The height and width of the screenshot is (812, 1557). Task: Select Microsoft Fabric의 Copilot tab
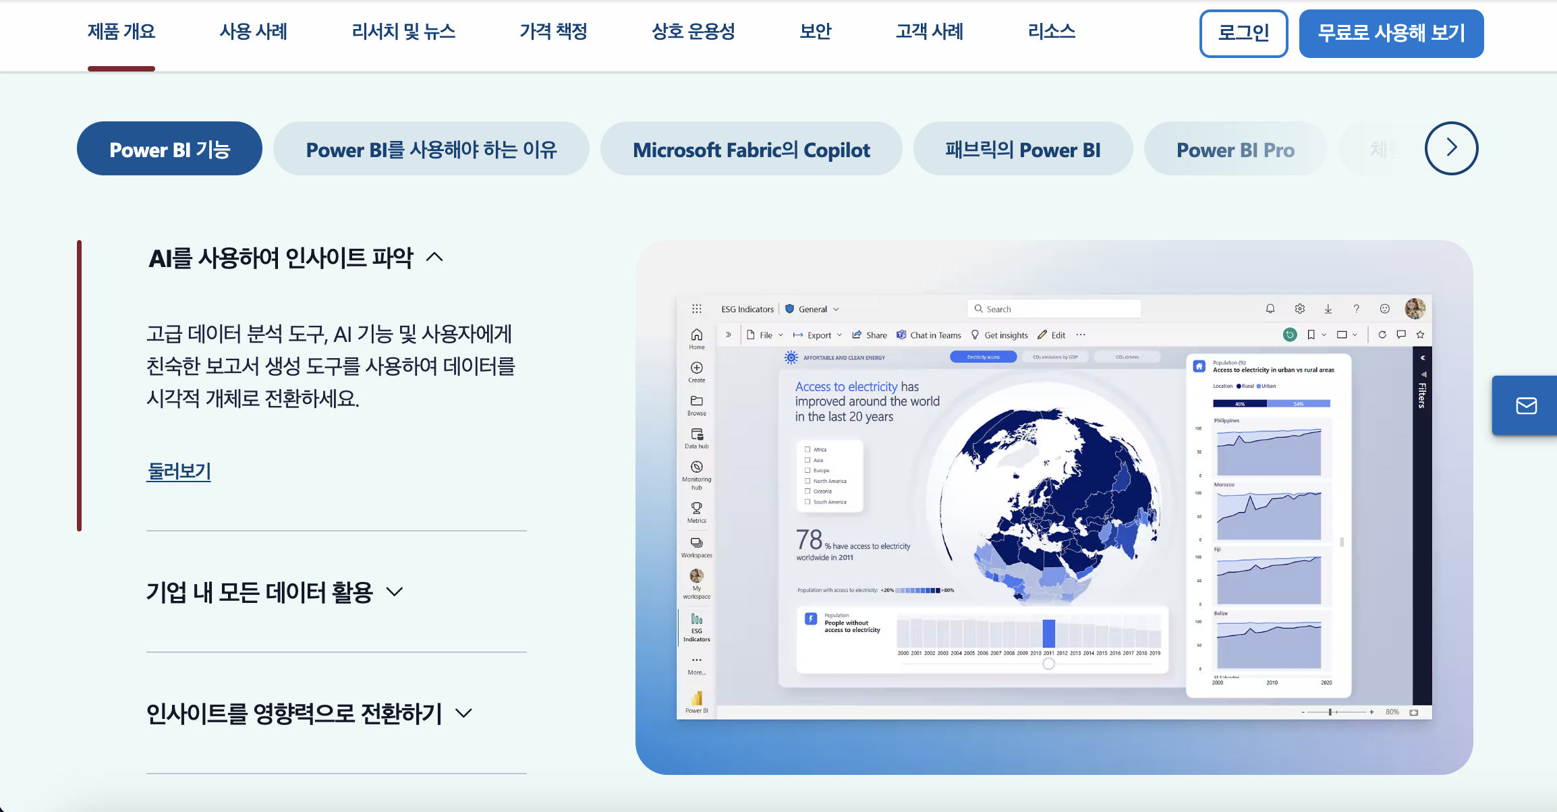752,148
